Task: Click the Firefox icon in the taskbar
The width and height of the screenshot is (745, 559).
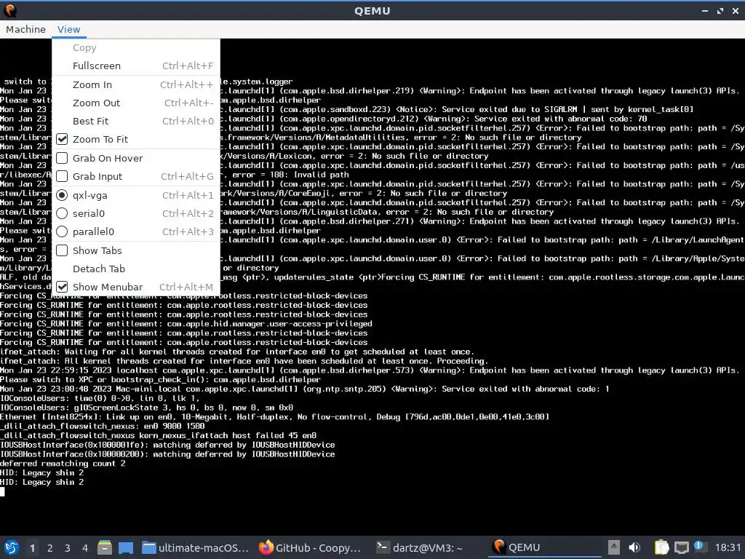Action: pyautogui.click(x=266, y=547)
